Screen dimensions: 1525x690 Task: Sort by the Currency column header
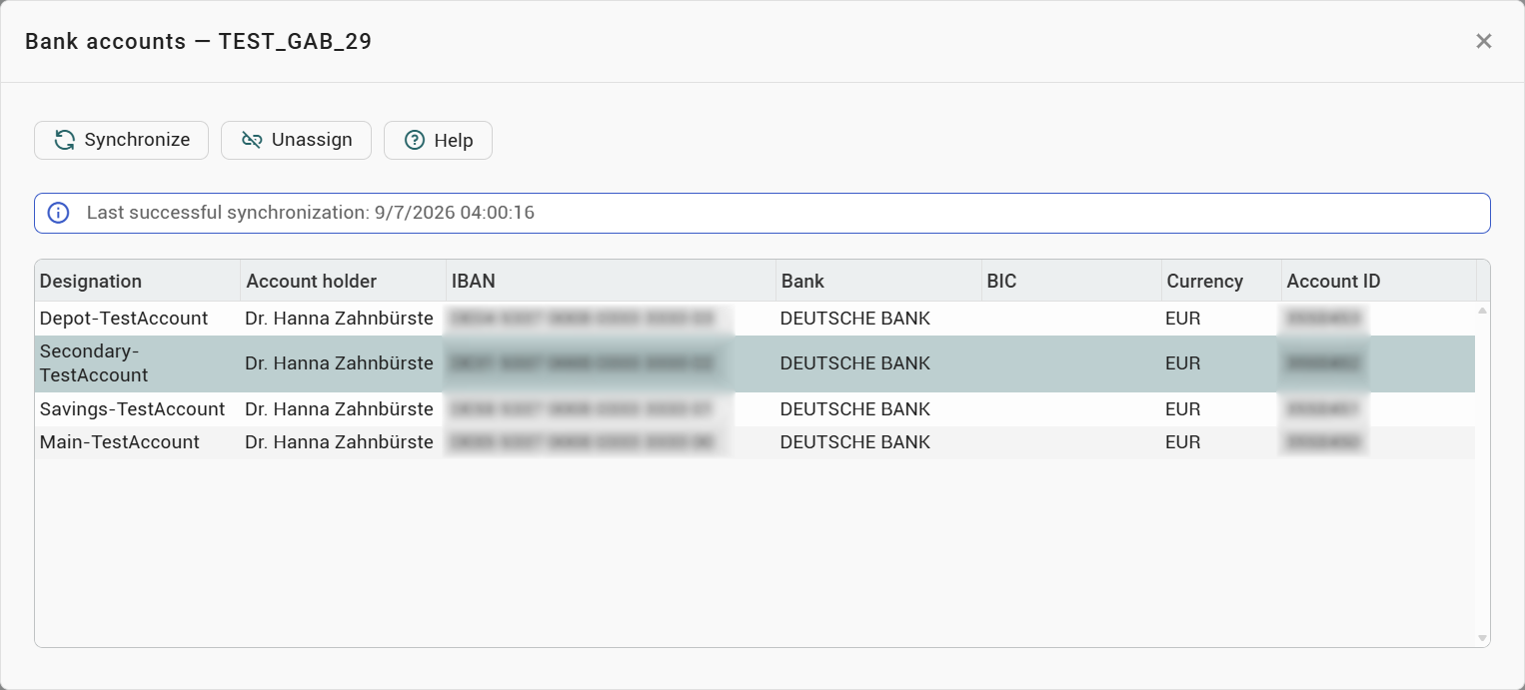tap(1222, 281)
